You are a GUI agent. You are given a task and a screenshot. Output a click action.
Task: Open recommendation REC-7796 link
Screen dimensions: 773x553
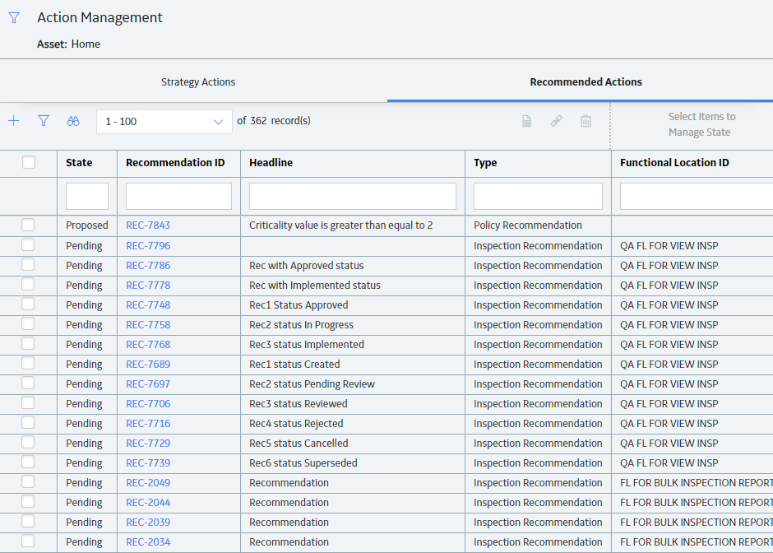tap(148, 246)
